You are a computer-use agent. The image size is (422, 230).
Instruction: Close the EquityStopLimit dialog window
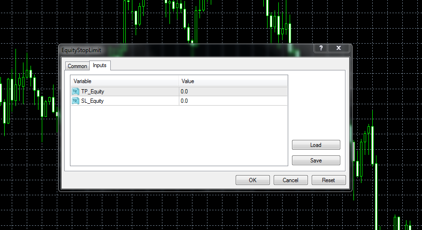click(x=338, y=48)
